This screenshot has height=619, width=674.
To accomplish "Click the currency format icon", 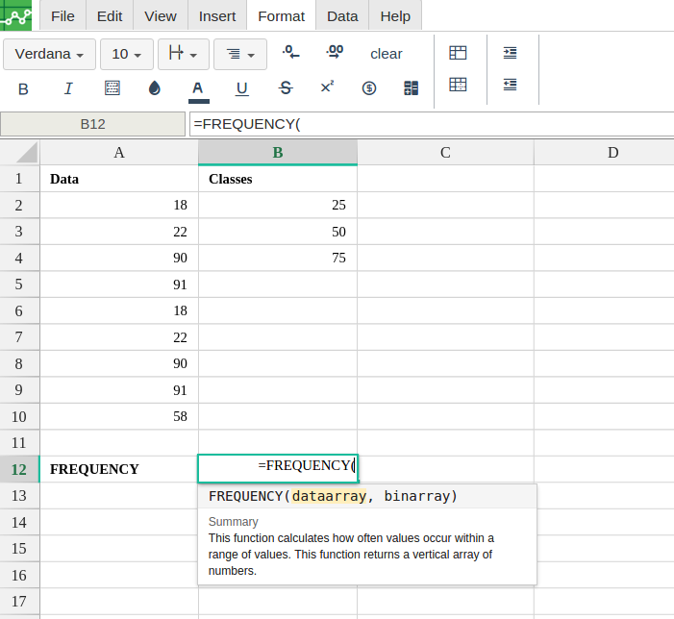I will tap(369, 88).
